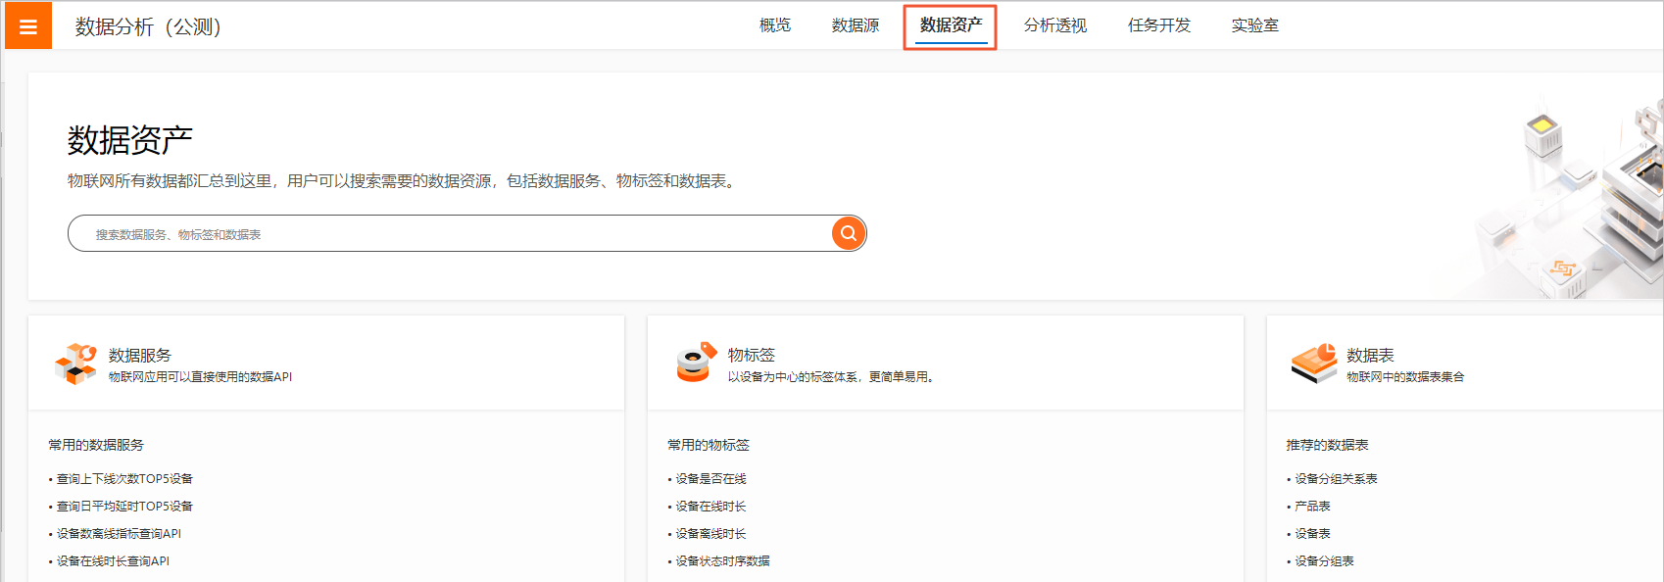Image resolution: width=1664 pixels, height=582 pixels.
Task: Click the 数据分析（公测） product title
Action: point(148,26)
